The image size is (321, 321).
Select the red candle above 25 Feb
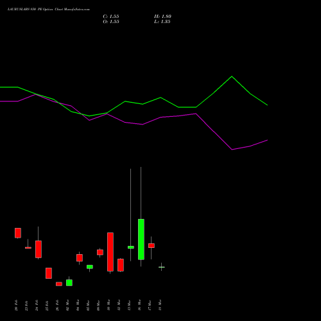[49, 273]
